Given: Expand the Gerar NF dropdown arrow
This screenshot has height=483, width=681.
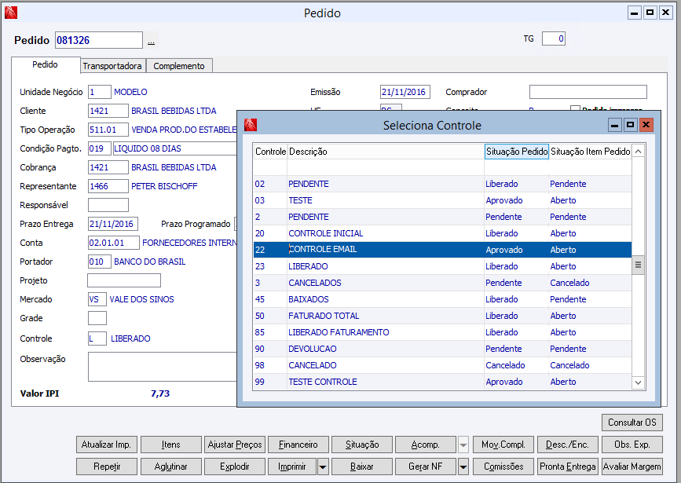Looking at the screenshot, I should point(463,467).
